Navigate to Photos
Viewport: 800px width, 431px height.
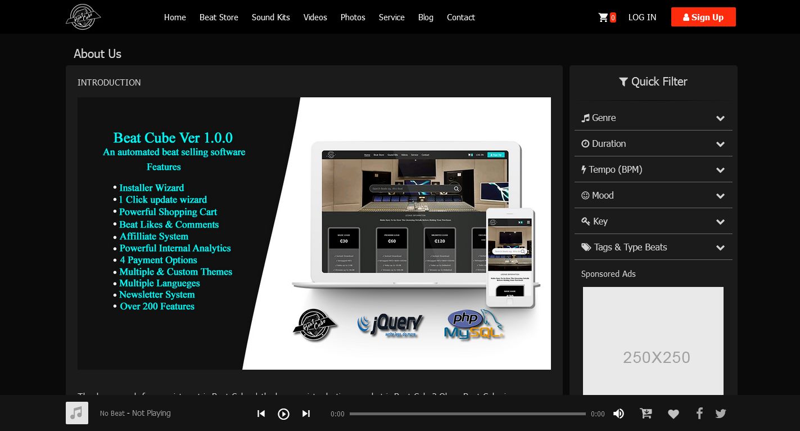tap(353, 17)
